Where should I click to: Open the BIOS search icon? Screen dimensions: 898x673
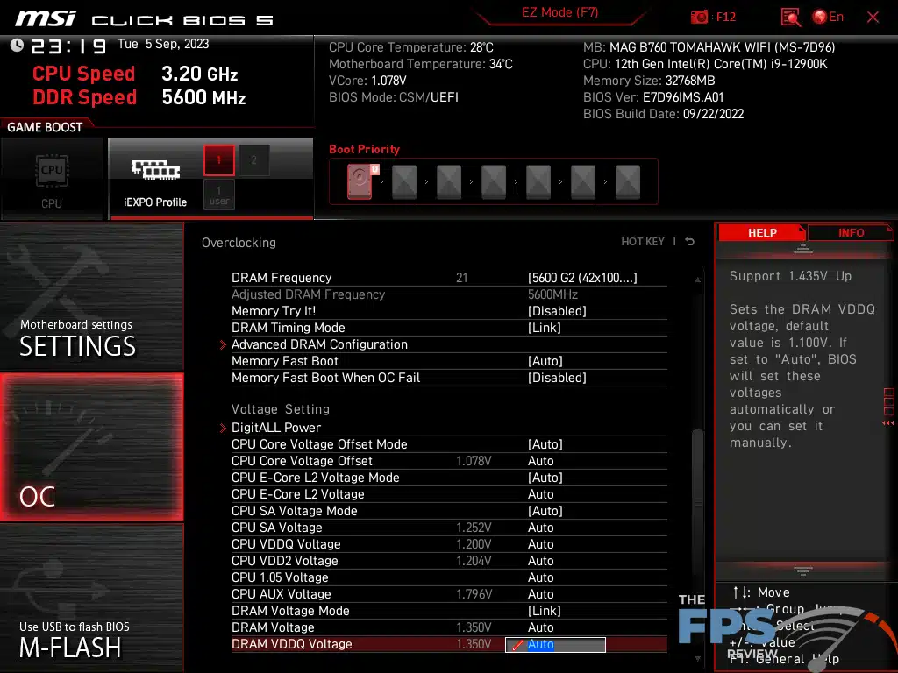pos(790,18)
